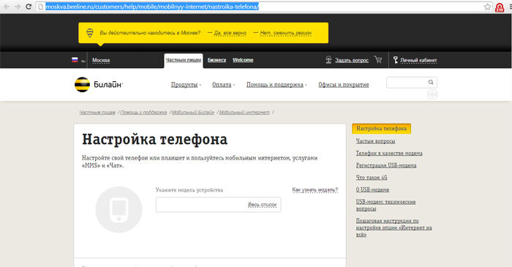Click the 18+ age badge

tap(432, 94)
